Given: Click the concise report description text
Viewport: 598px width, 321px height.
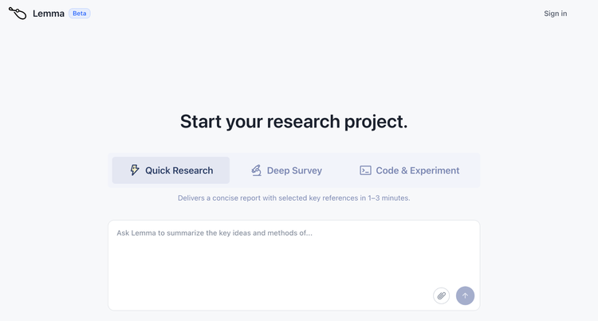Looking at the screenshot, I should pyautogui.click(x=293, y=198).
